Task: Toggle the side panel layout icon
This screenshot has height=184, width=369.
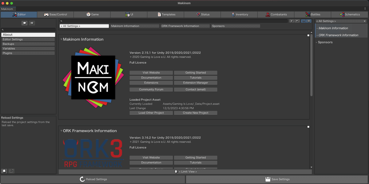Action: coord(309,21)
